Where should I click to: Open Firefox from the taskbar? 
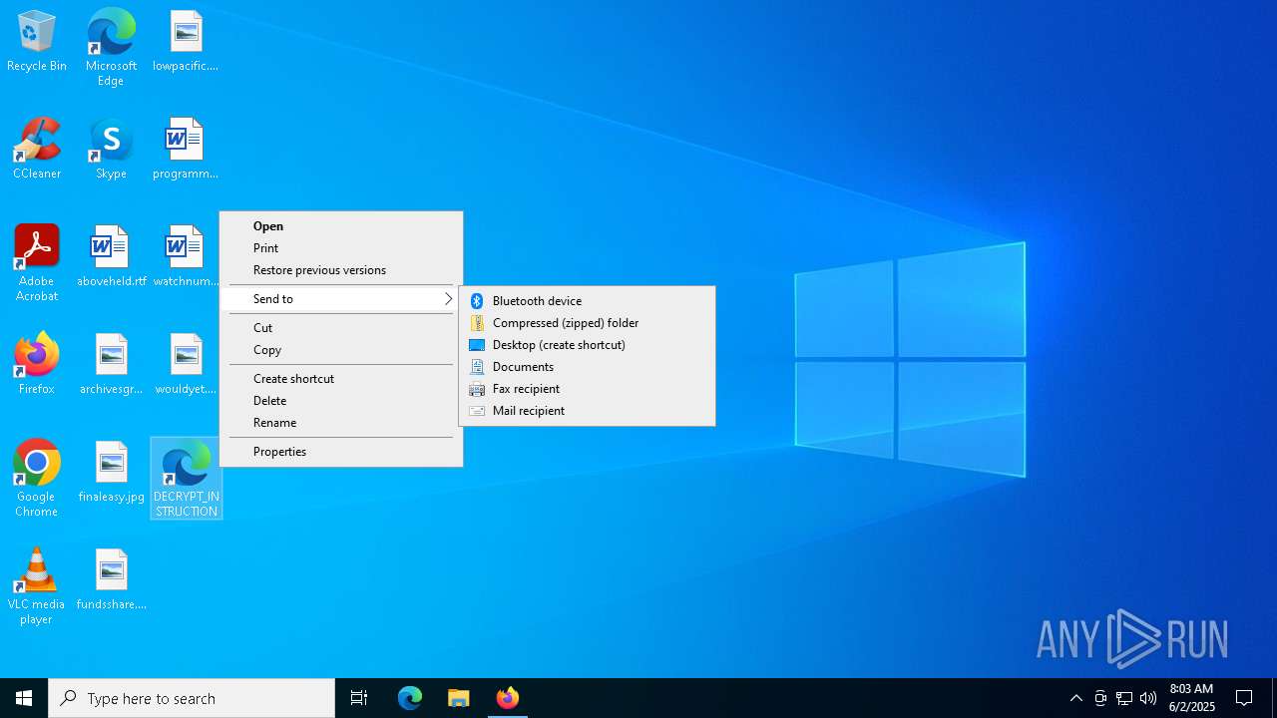[508, 698]
